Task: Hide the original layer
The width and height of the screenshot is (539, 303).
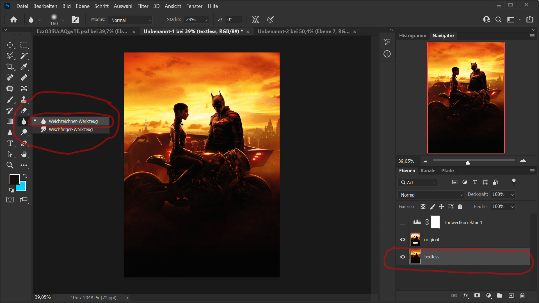Action: point(403,240)
